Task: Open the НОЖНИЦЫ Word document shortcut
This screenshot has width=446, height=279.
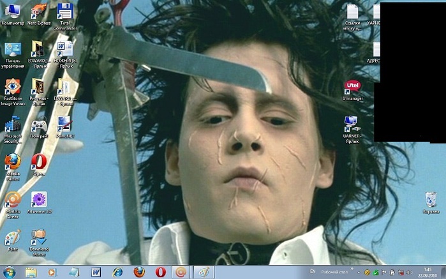Action: (66, 55)
